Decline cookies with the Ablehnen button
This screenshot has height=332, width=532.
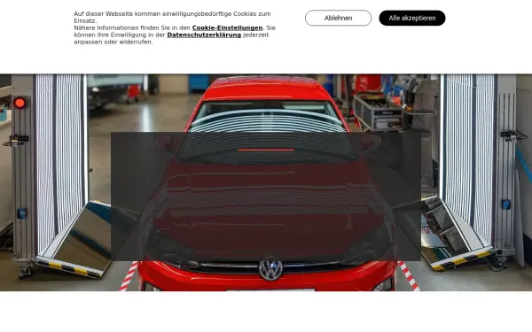338,18
